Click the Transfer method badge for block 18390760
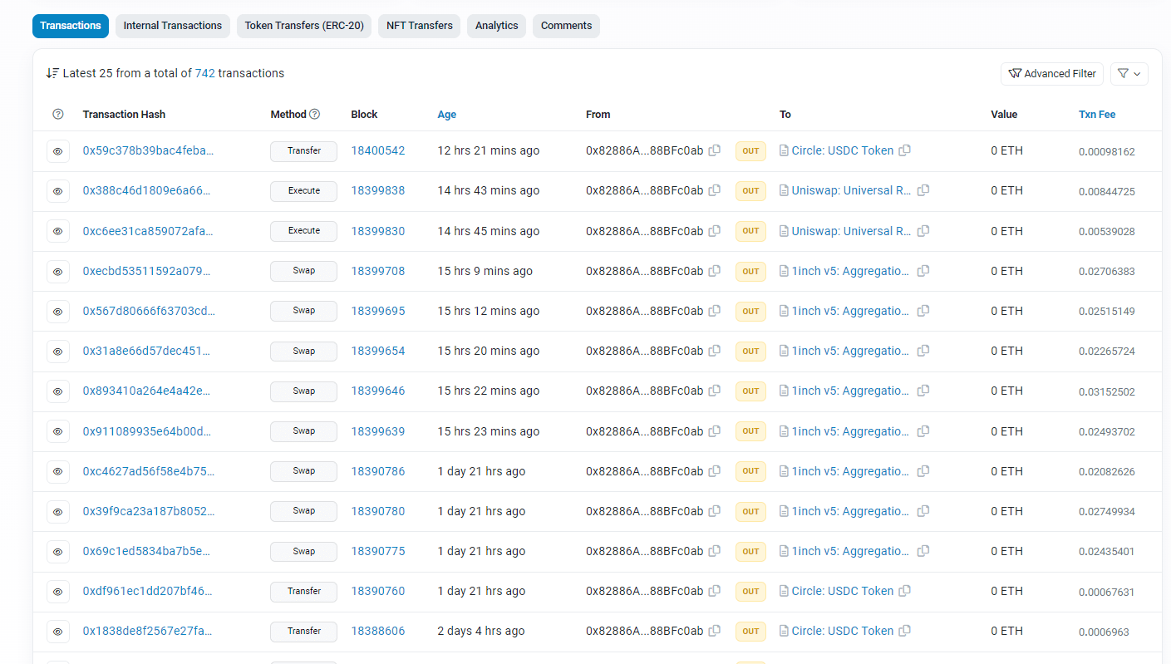The image size is (1171, 664). pyautogui.click(x=304, y=591)
